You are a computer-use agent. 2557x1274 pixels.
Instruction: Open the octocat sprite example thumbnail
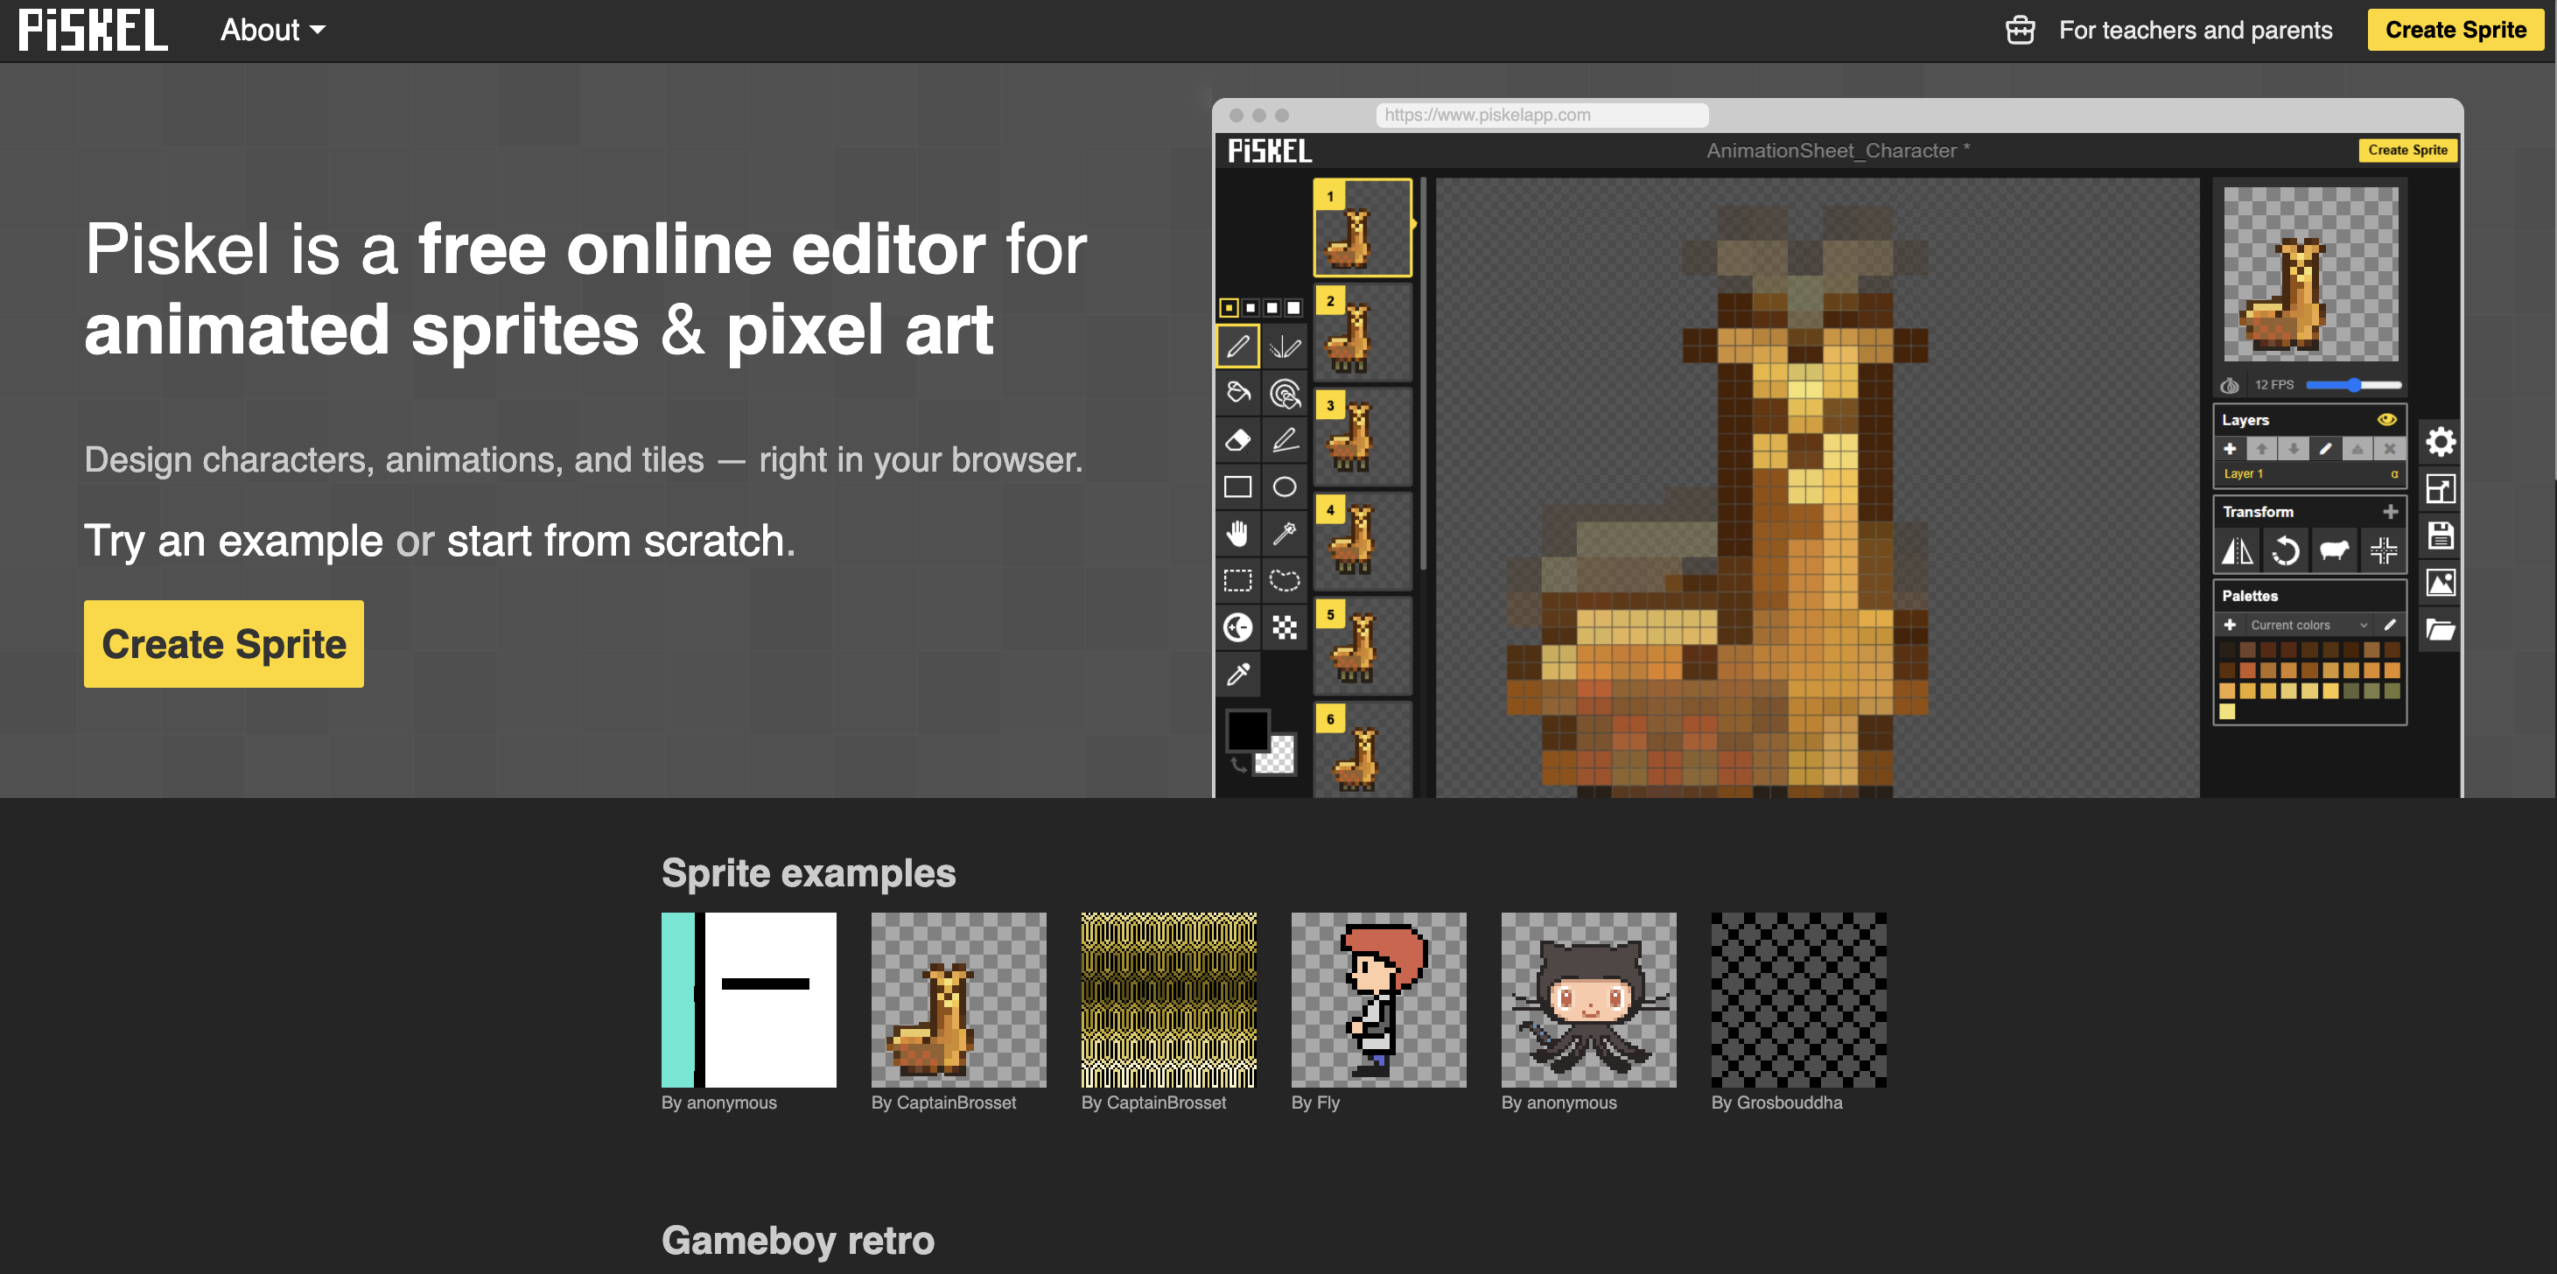point(1587,999)
